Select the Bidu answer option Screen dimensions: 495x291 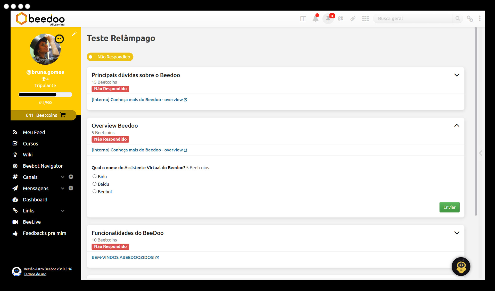click(95, 176)
